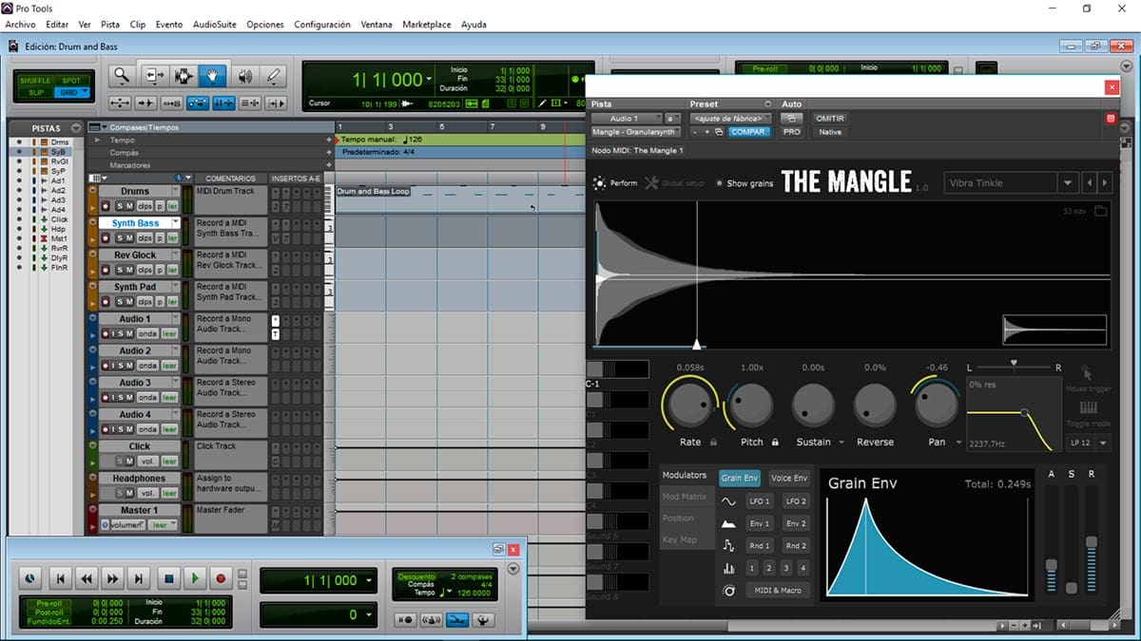The image size is (1141, 641).
Task: Open Global setup wrench icon
Action: tap(651, 183)
